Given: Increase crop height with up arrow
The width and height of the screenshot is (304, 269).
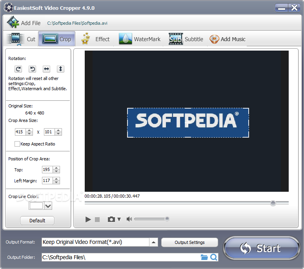Looking at the screenshot, I should pos(58,130).
